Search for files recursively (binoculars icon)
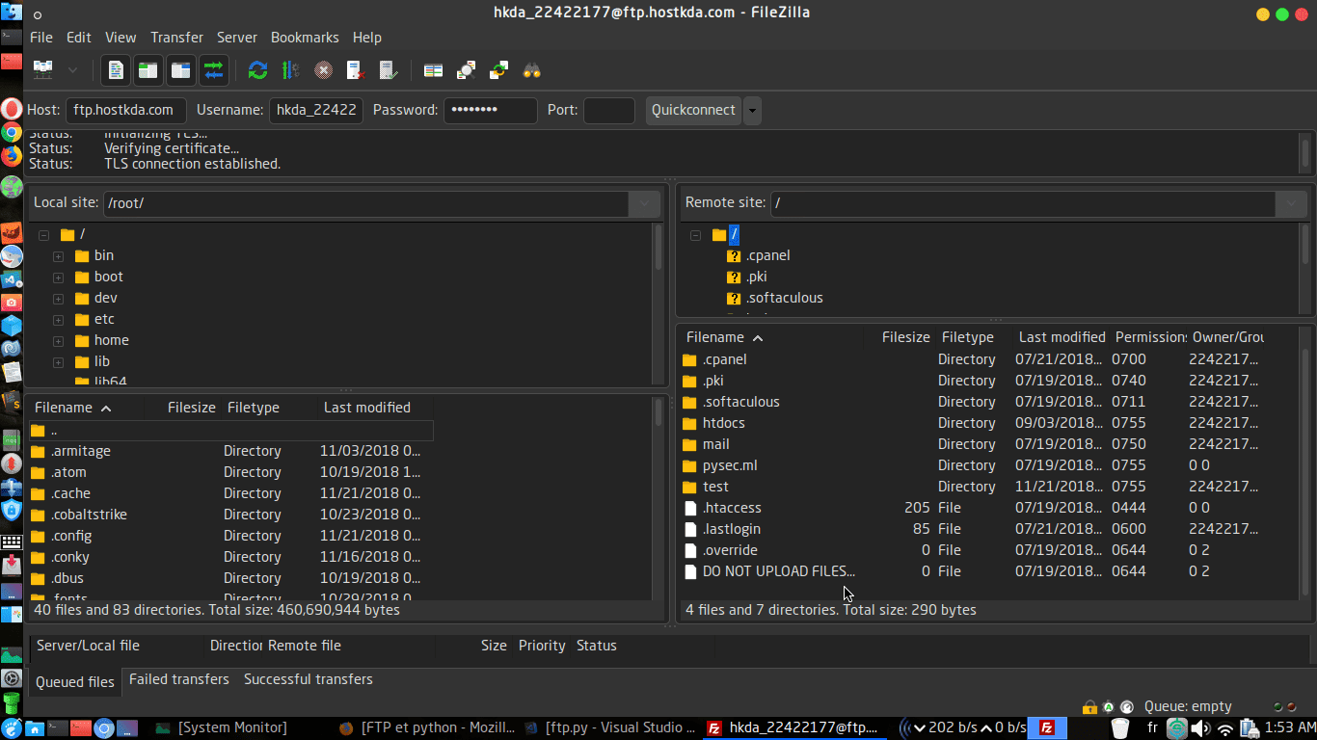The width and height of the screenshot is (1317, 740). [x=532, y=69]
